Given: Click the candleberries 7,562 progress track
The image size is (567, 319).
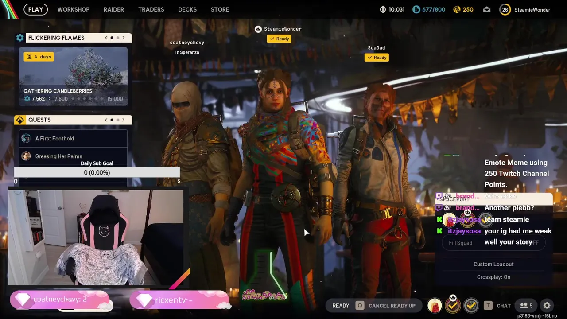Looking at the screenshot, I should [x=73, y=99].
